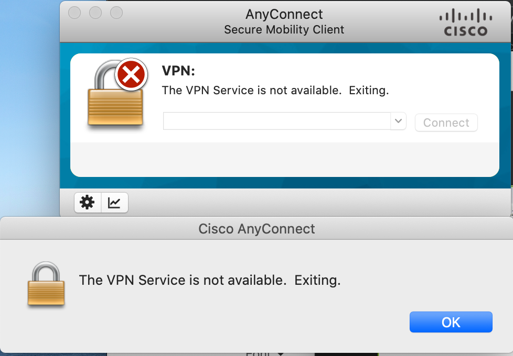
Task: Open the partially hidden Font dropdown below the dialog
Action: (264, 353)
